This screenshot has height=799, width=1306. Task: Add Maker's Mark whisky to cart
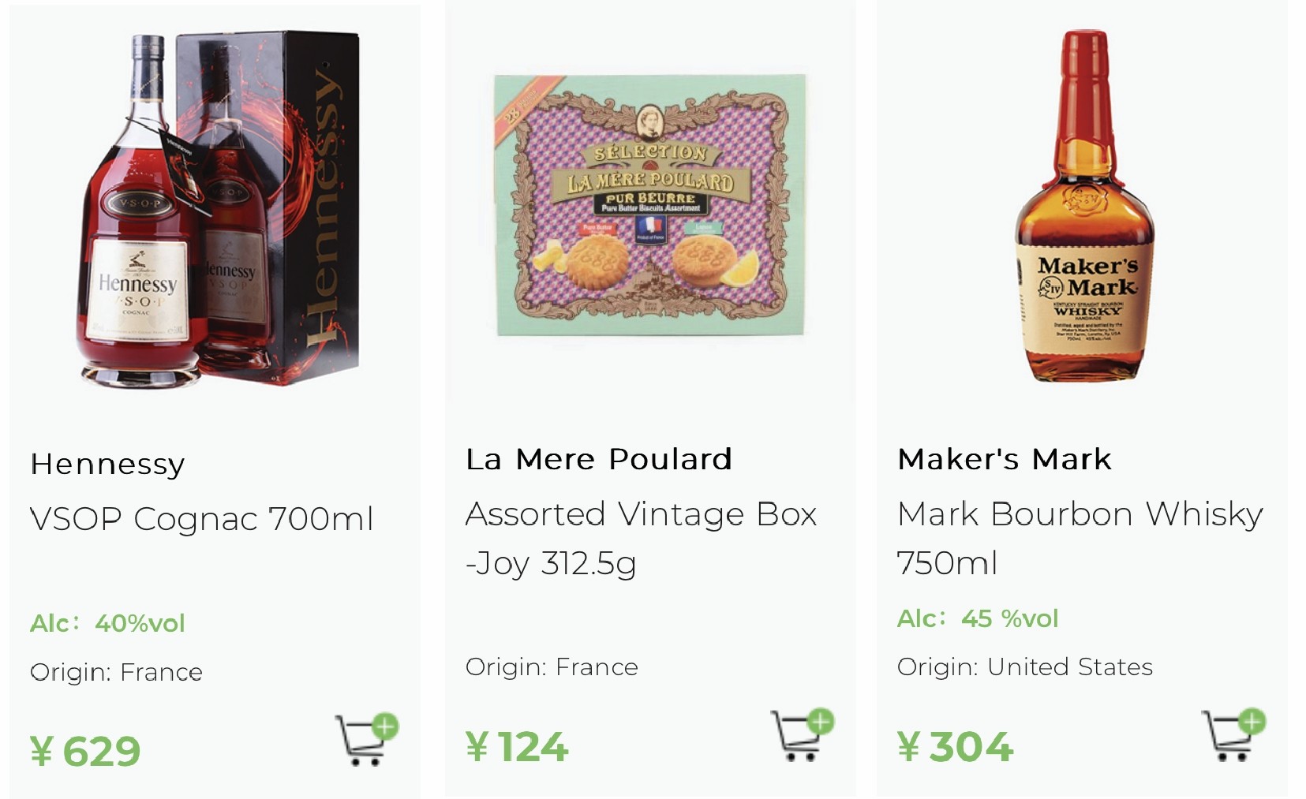tap(1234, 734)
